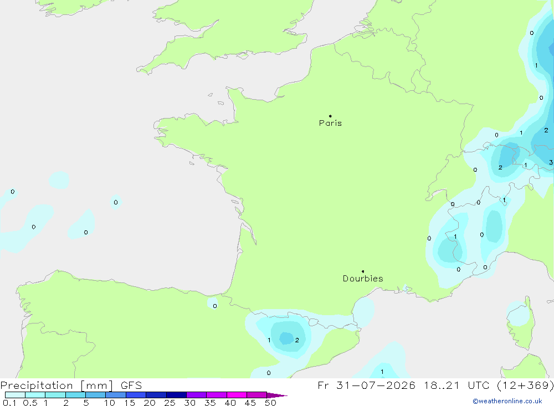The image size is (554, 406).
Task: Click the legend value 10
Action: click(110, 403)
